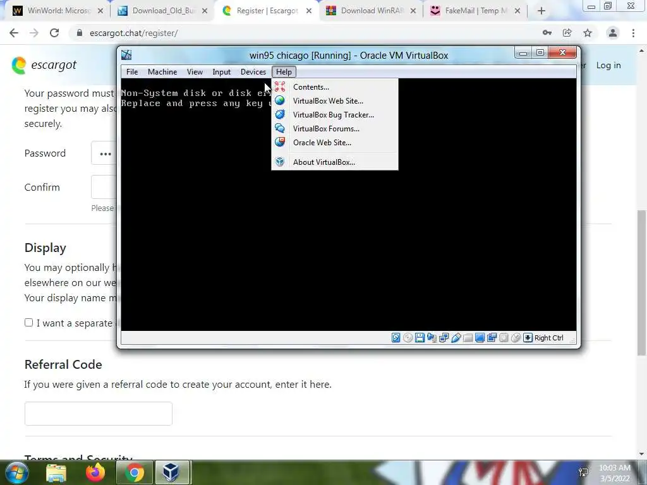Open Chrome's three-dot menu

[633, 33]
